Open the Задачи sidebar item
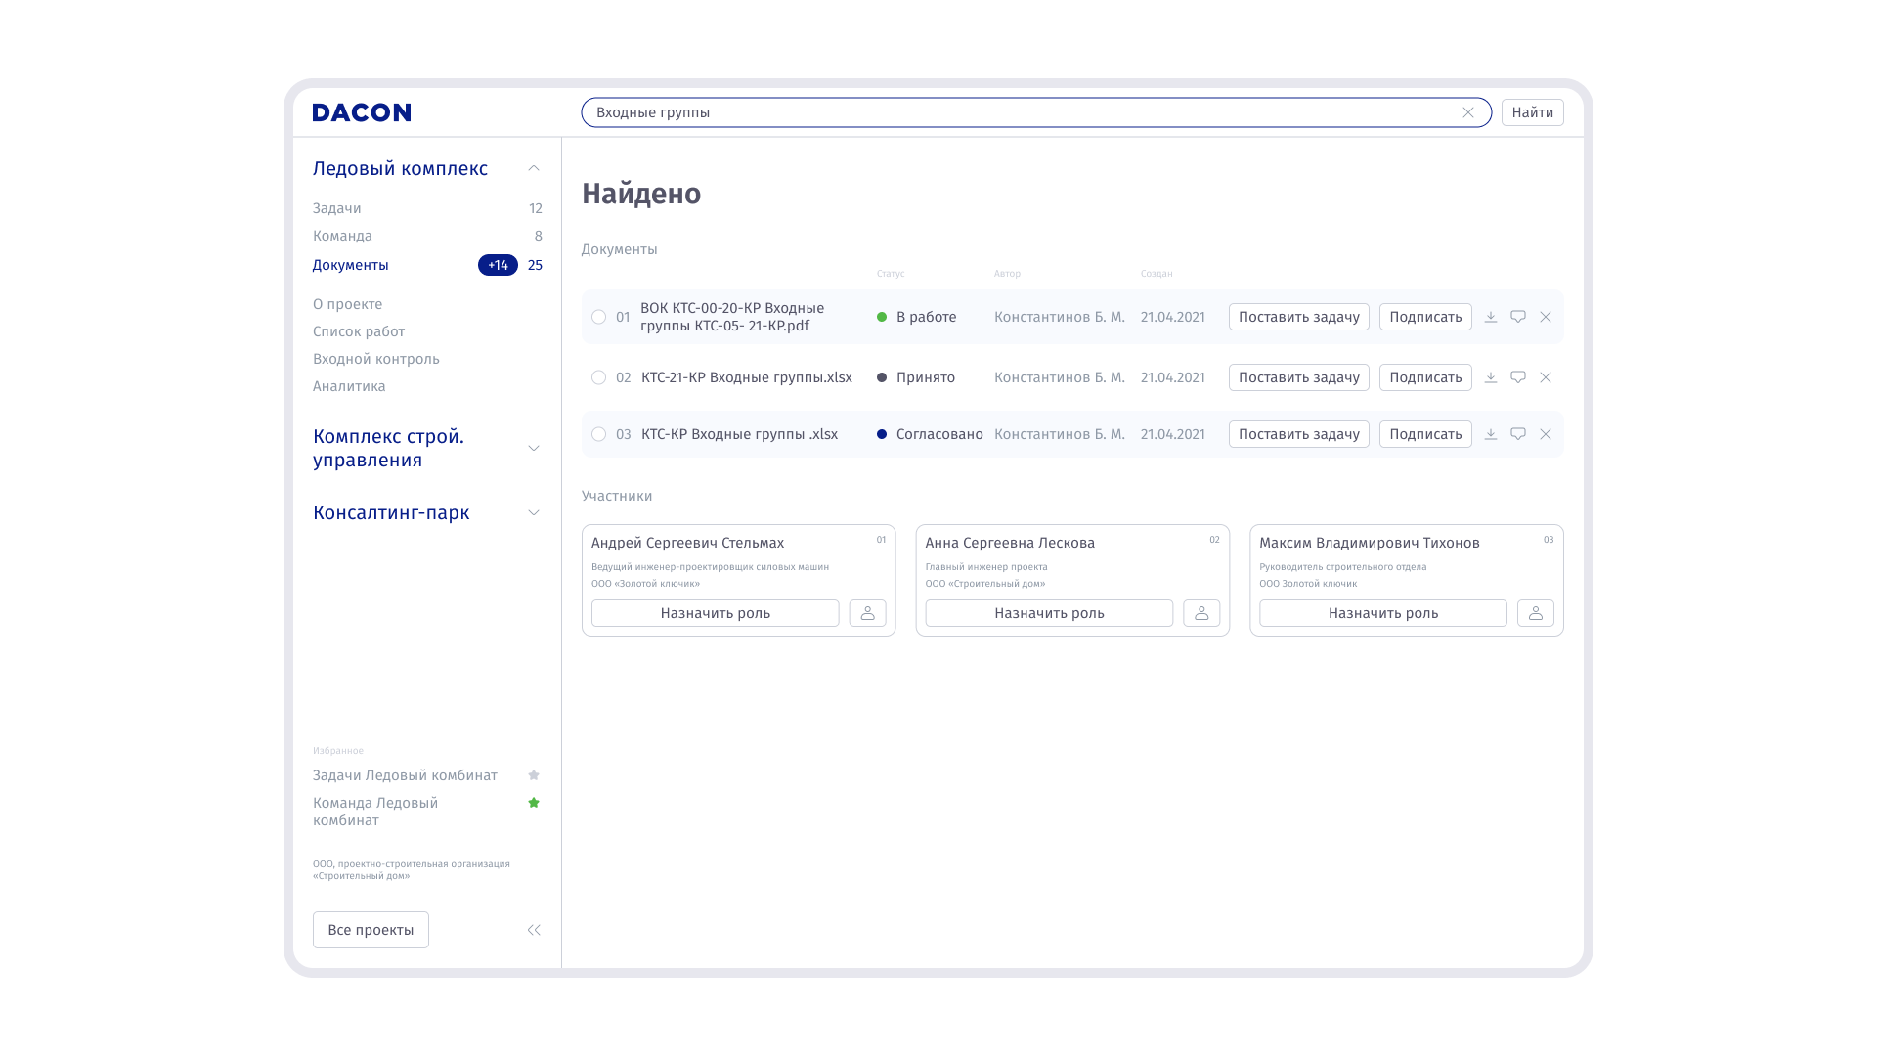The height and width of the screenshot is (1056, 1877). (337, 208)
